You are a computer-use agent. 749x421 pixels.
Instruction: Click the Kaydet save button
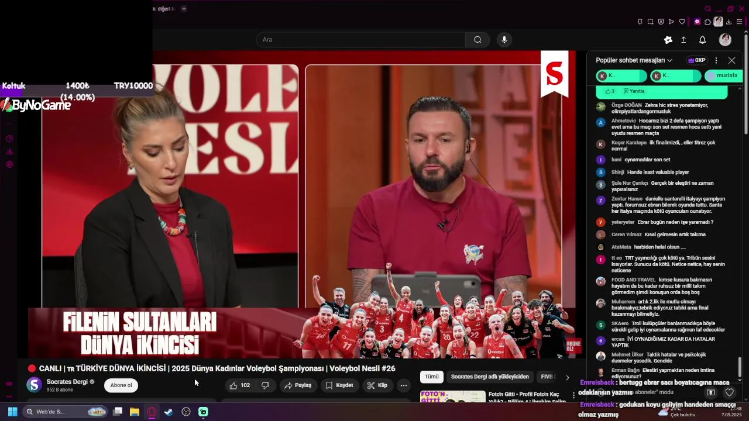pyautogui.click(x=339, y=385)
